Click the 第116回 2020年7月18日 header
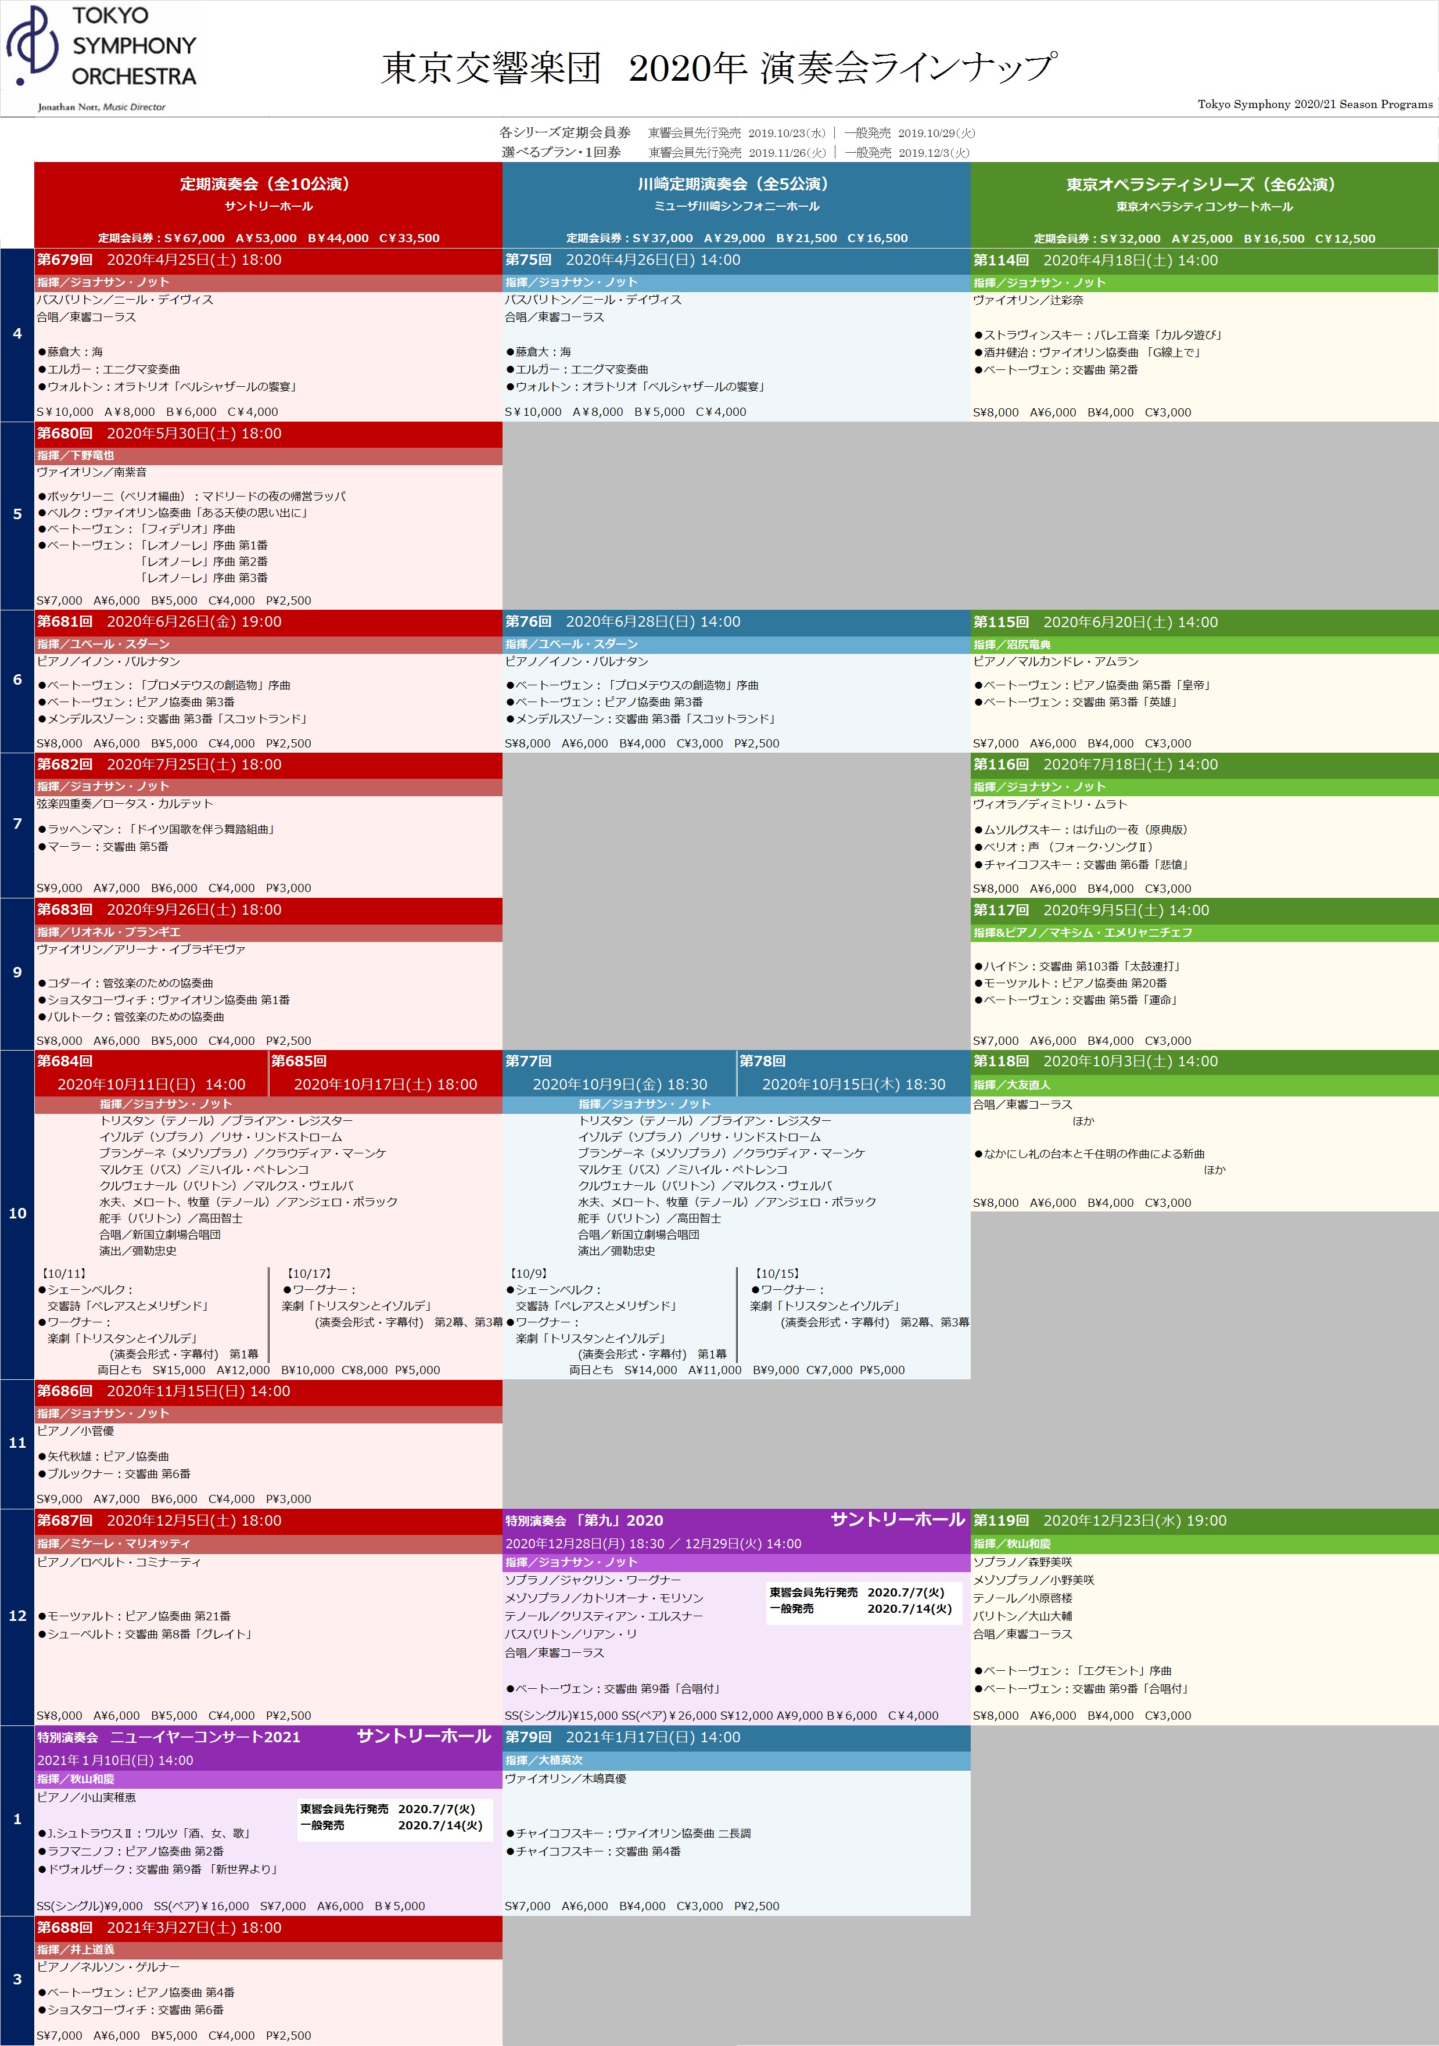The height and width of the screenshot is (2046, 1439). (1204, 765)
